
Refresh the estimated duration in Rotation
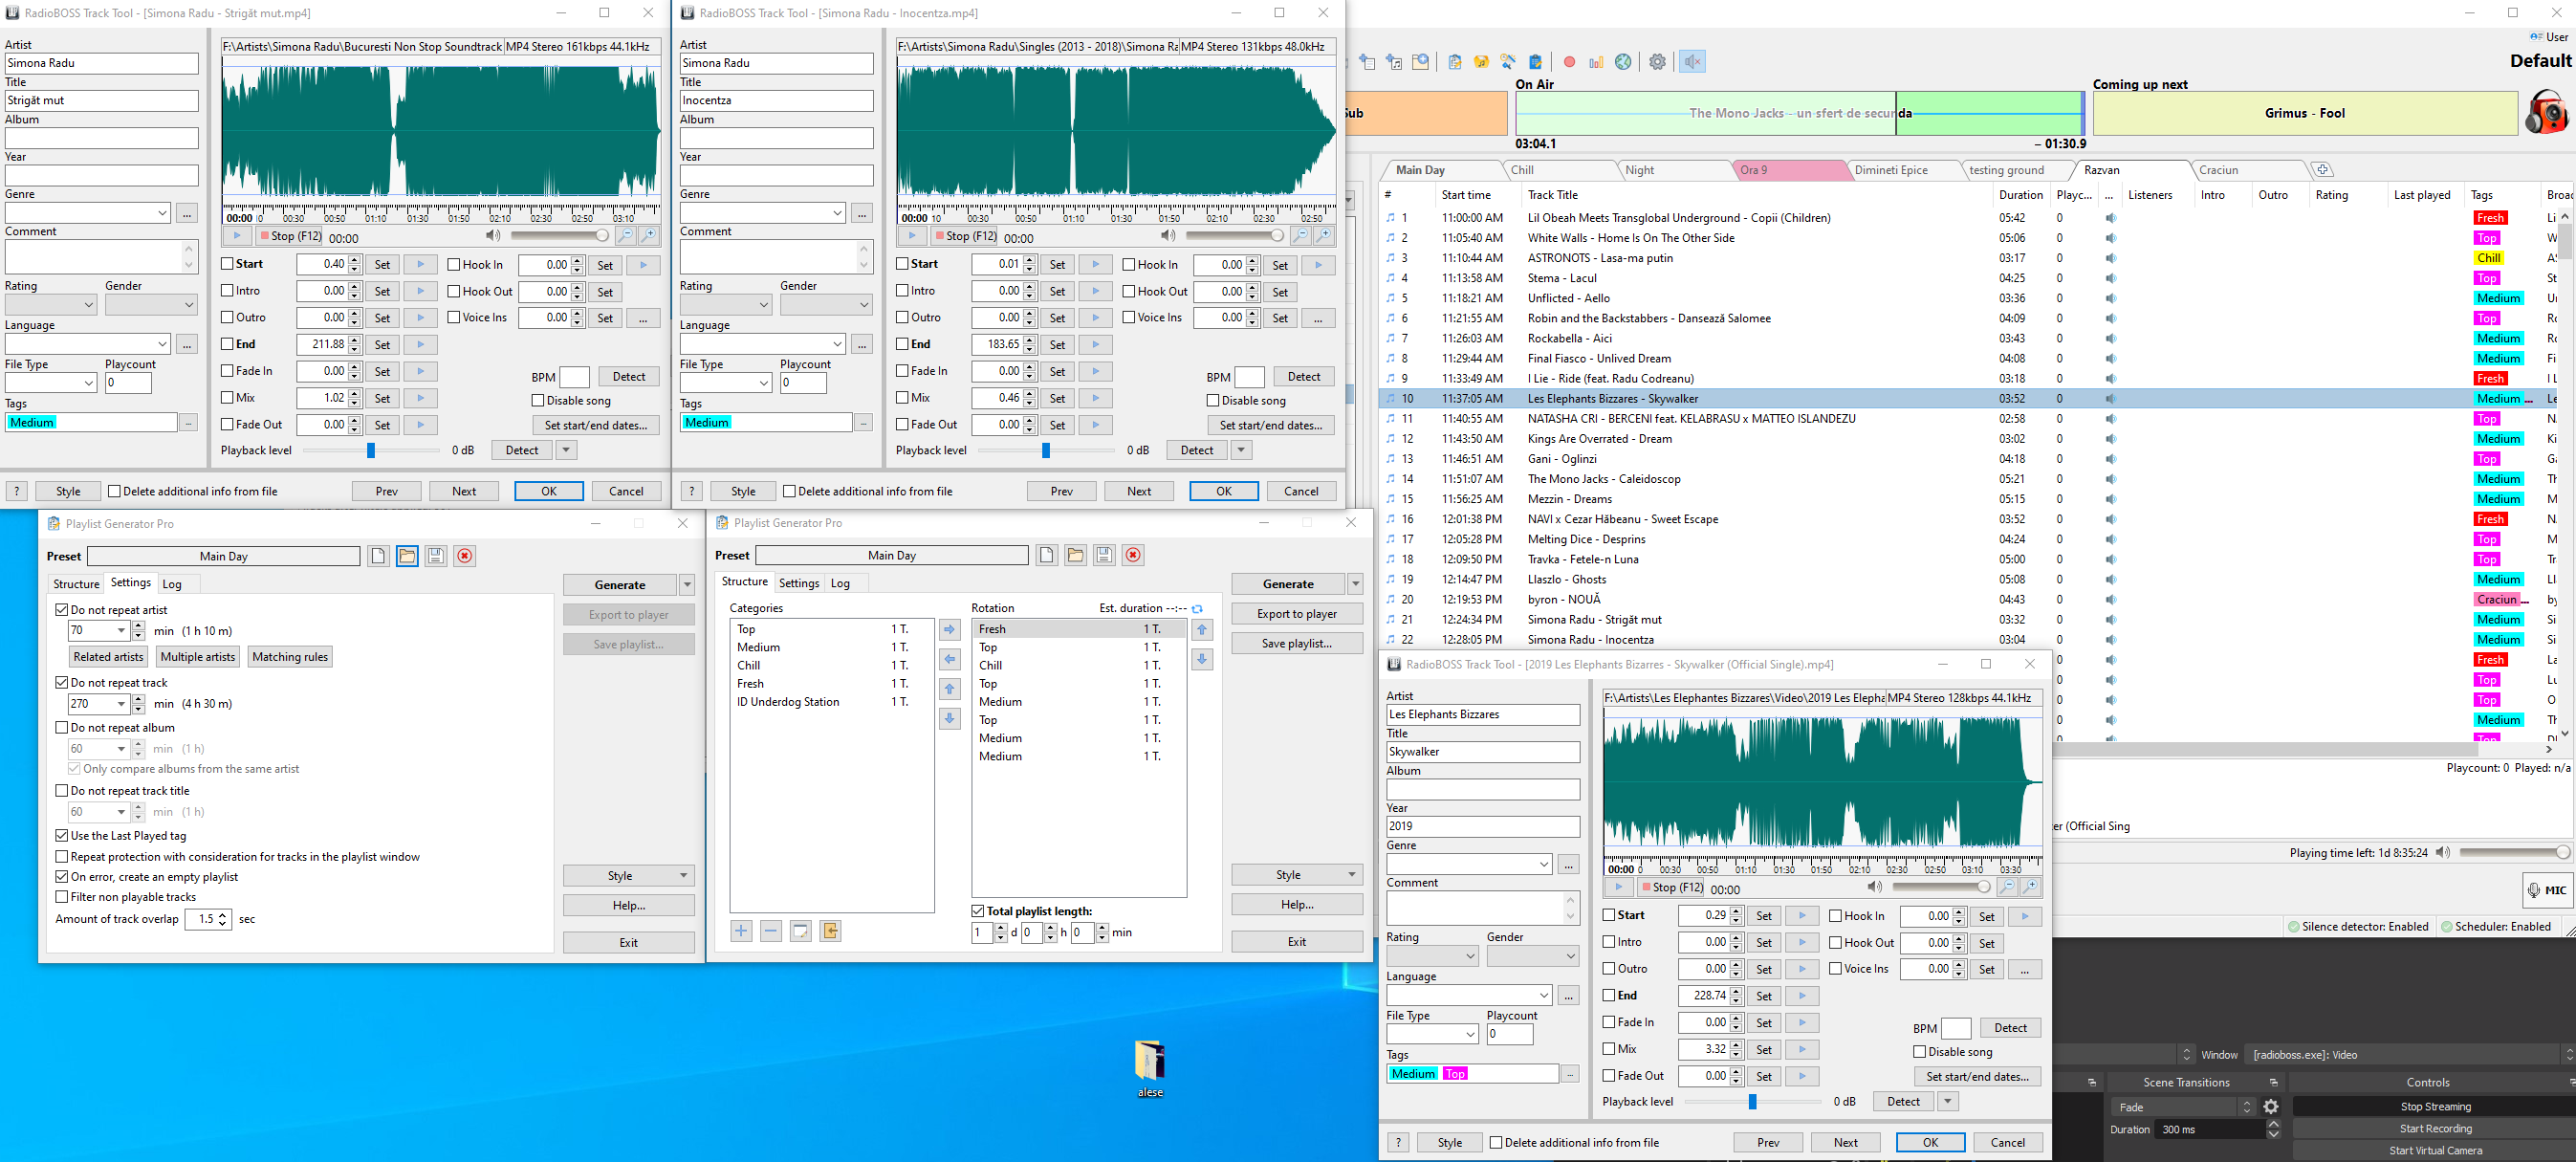[x=1197, y=608]
